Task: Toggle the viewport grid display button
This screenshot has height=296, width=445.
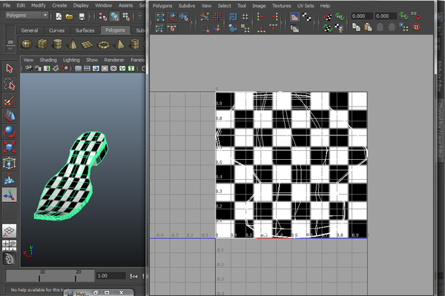Action: [x=78, y=68]
